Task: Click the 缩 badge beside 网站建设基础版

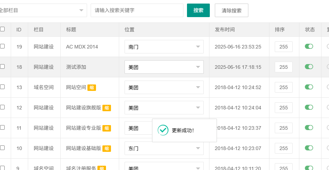Action: pyautogui.click(x=107, y=149)
